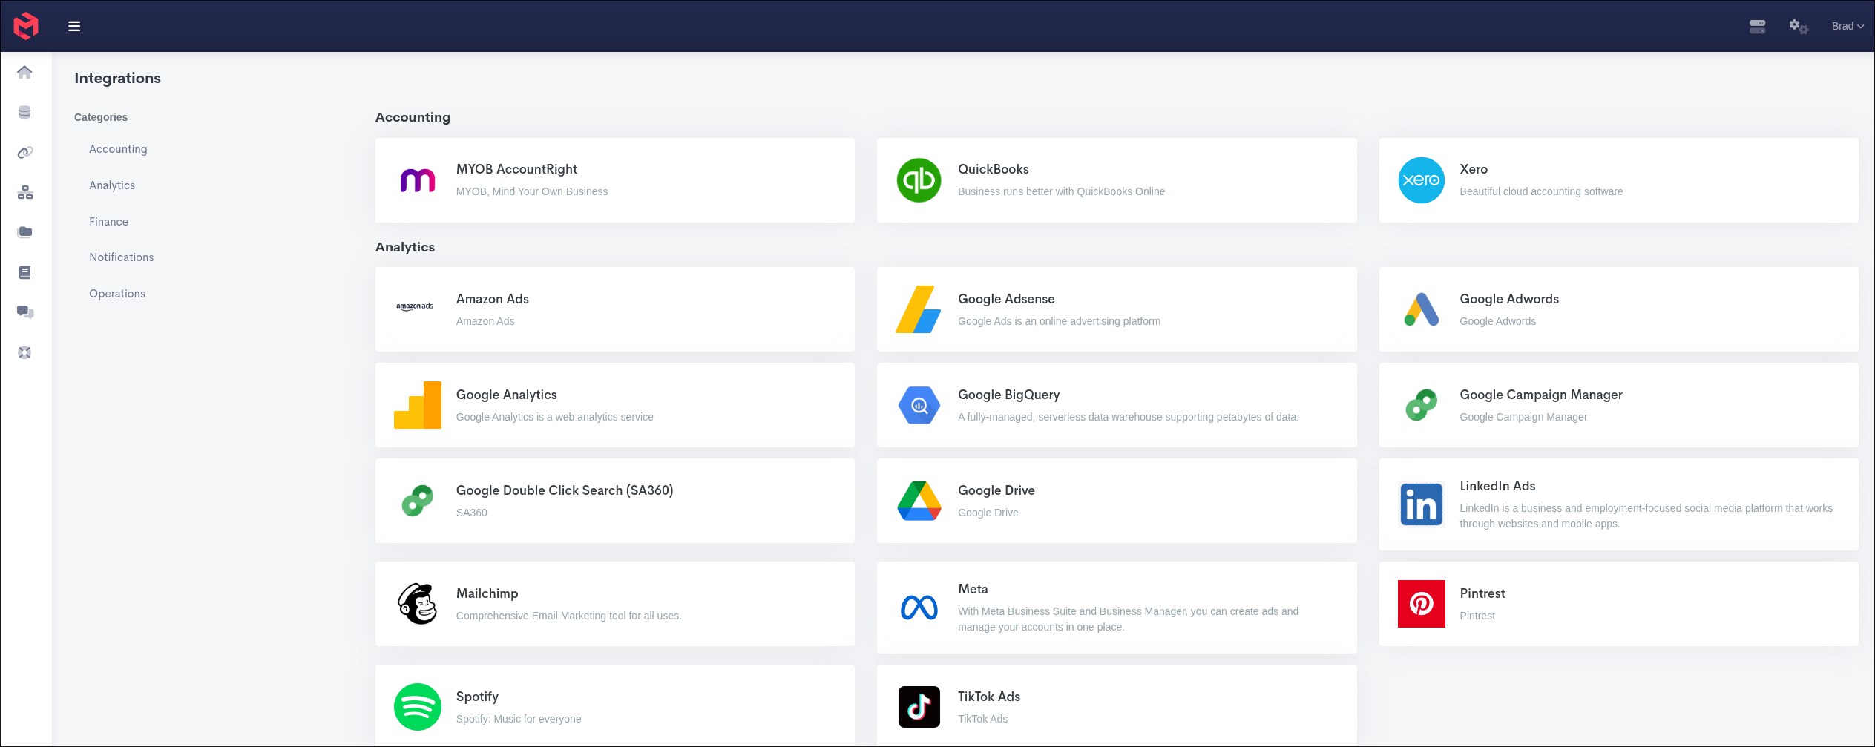Select the QuickBooks integration card

[x=1116, y=180]
